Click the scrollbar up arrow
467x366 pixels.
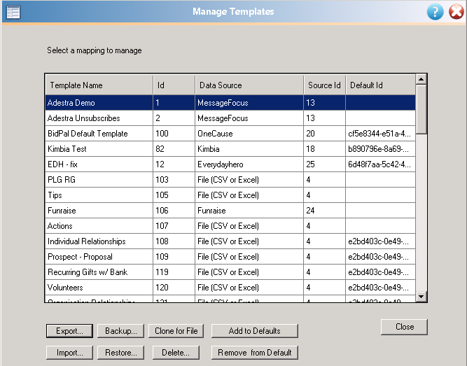[421, 79]
